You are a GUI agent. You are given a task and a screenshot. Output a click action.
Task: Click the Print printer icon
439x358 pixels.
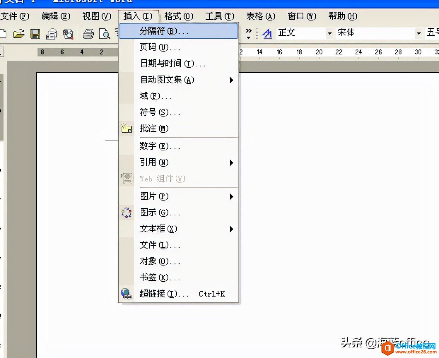pyautogui.click(x=88, y=34)
